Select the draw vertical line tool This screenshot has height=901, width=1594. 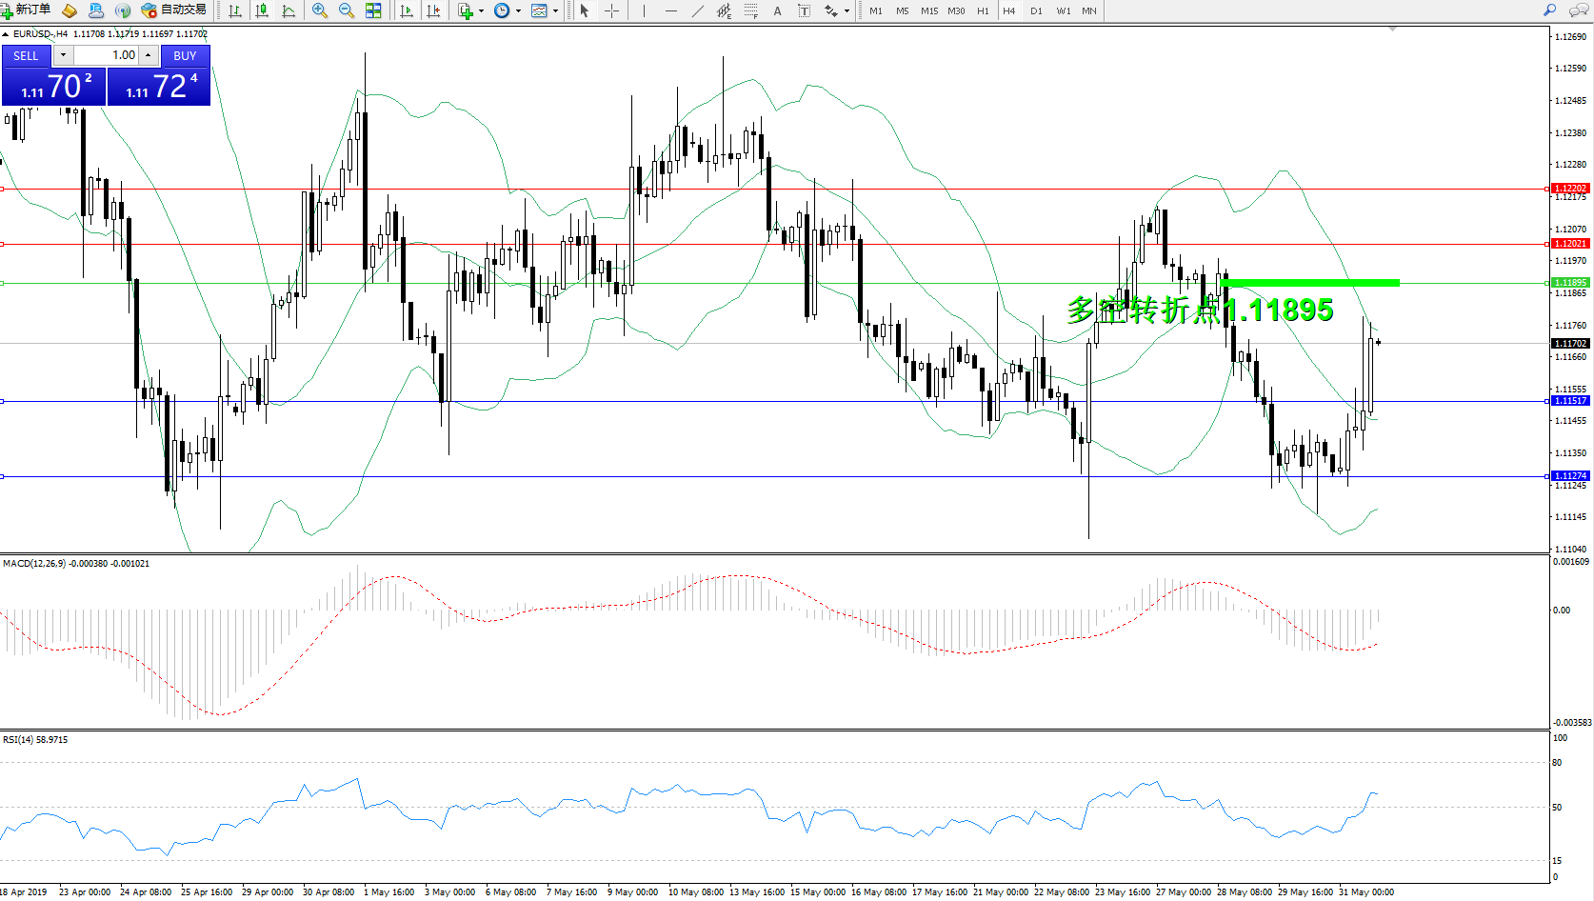click(x=644, y=10)
